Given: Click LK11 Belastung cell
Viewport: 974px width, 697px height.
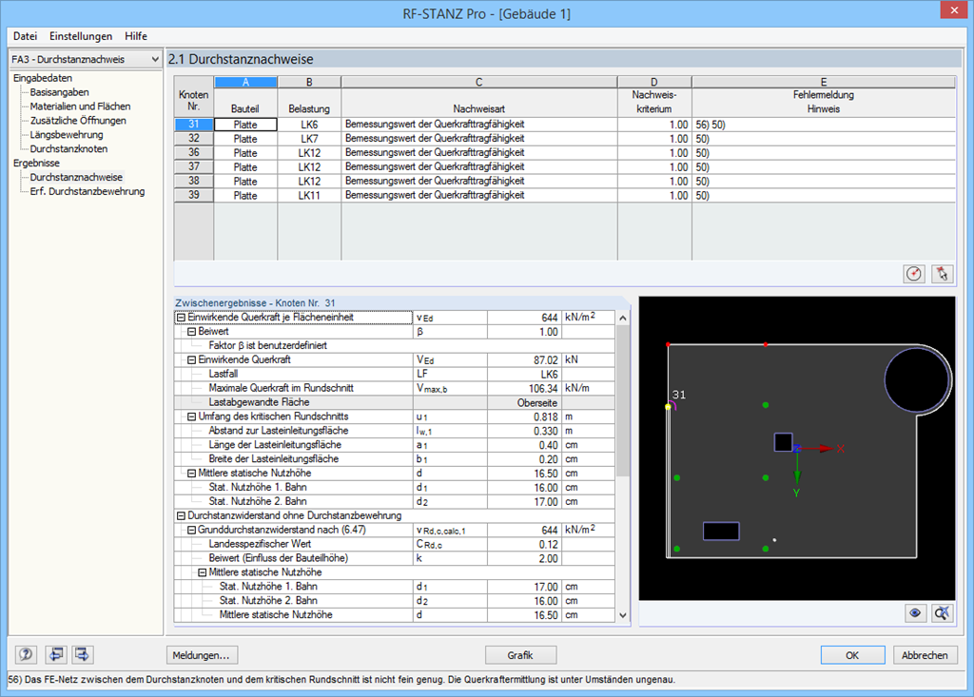Looking at the screenshot, I should (309, 195).
